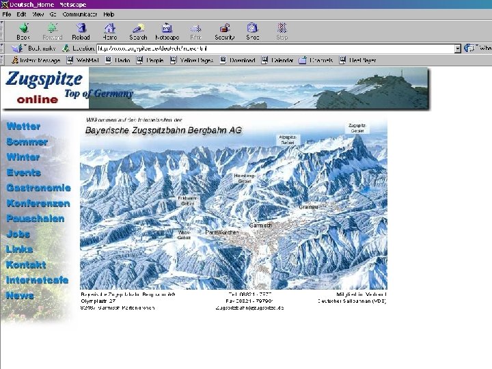Image resolution: width=492 pixels, height=369 pixels.
Task: Select the Zugspitz-Gebiet map label
Action: click(x=357, y=128)
